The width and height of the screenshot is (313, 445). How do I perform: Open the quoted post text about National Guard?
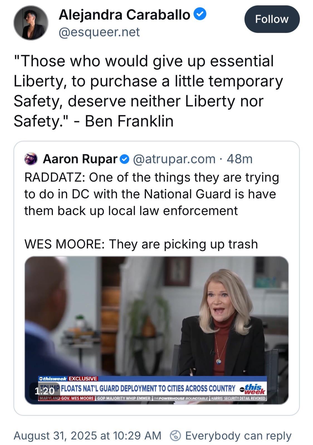(151, 211)
